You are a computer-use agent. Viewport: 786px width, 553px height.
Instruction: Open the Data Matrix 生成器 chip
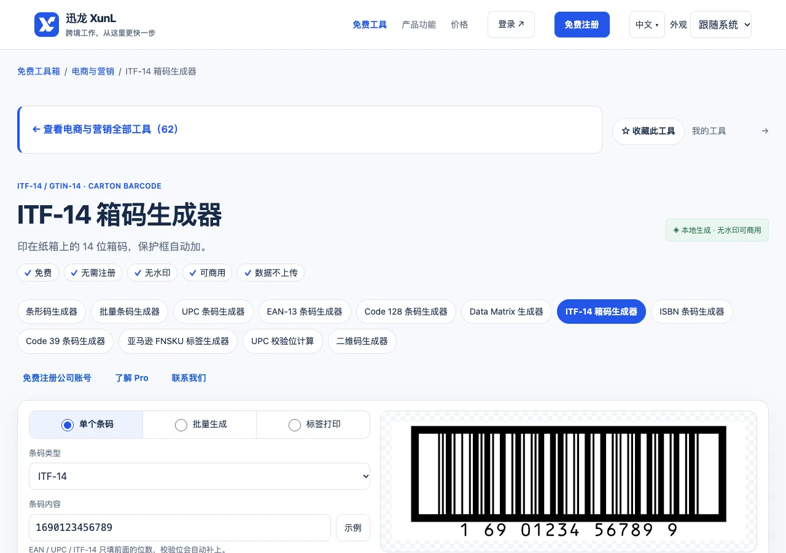[507, 312]
